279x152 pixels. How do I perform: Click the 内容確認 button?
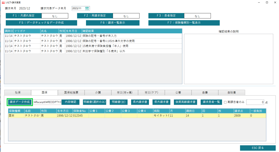(x=70, y=102)
